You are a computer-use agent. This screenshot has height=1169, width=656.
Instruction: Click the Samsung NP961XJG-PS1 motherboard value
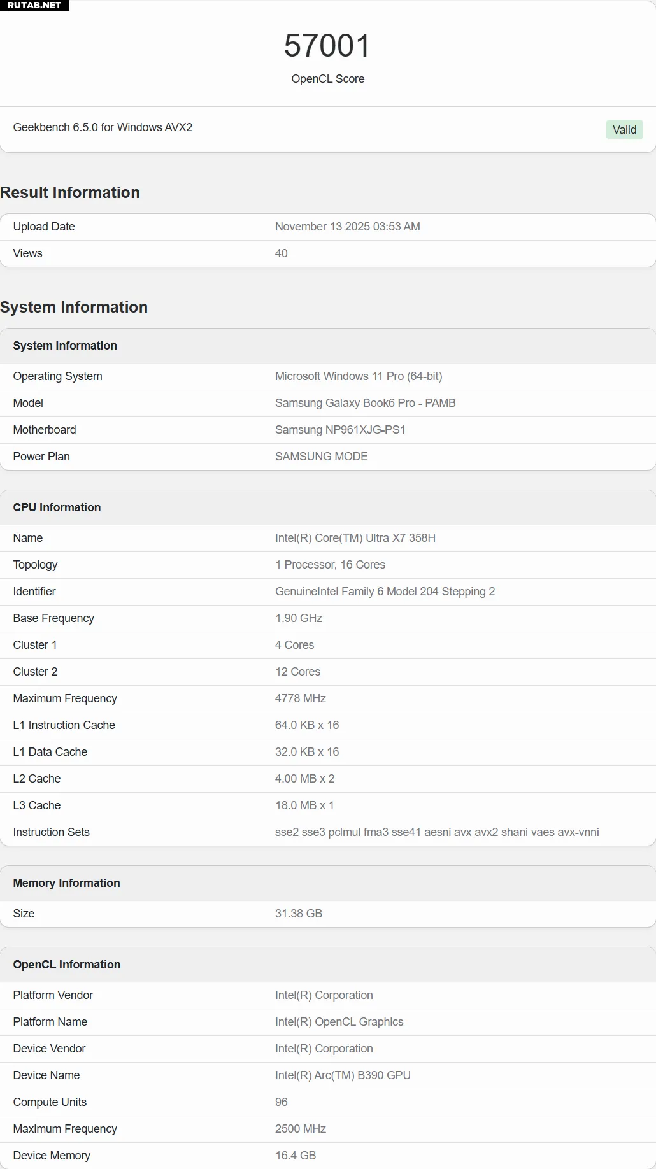340,430
